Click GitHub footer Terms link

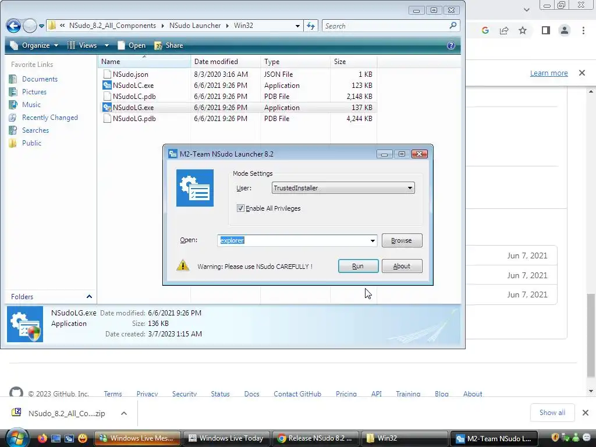(x=113, y=394)
